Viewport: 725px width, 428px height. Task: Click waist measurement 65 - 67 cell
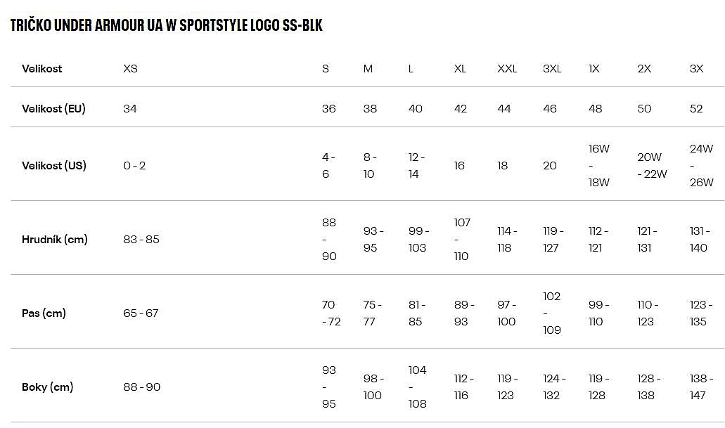(141, 313)
